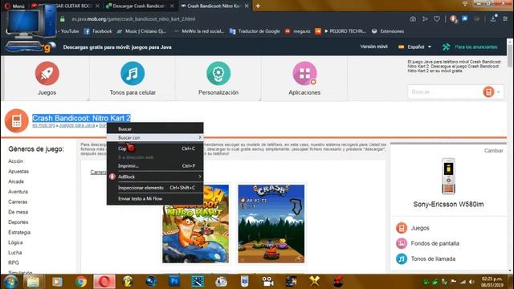Open the Aventura genre link
Screen dimensions: 514x289
point(18,192)
